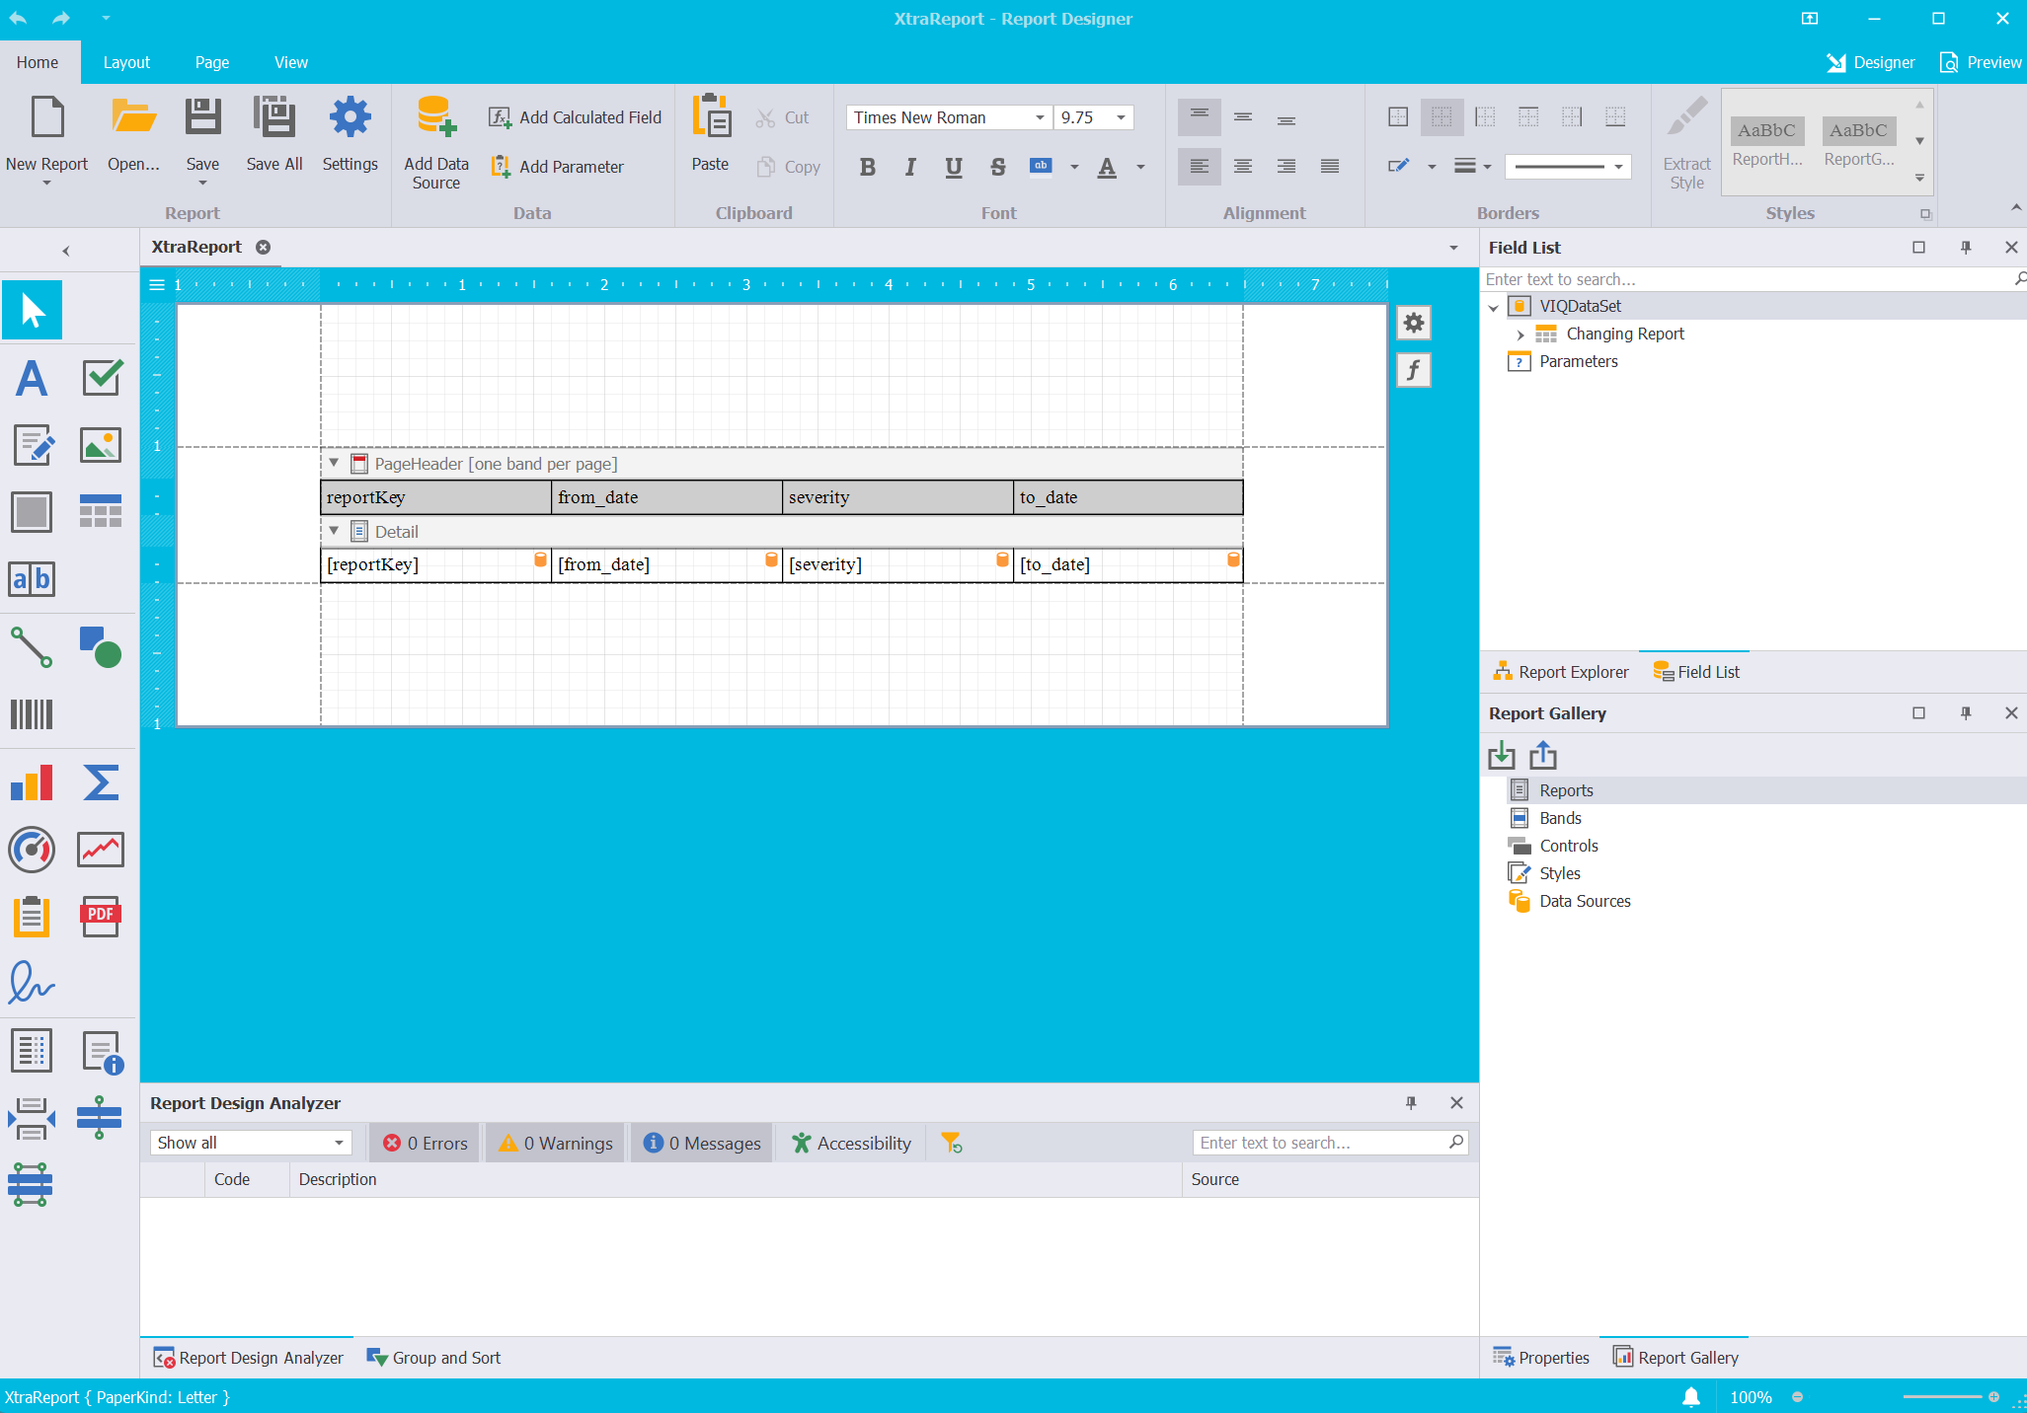Toggle bold font formatting
This screenshot has height=1413, width=2027.
click(x=867, y=167)
